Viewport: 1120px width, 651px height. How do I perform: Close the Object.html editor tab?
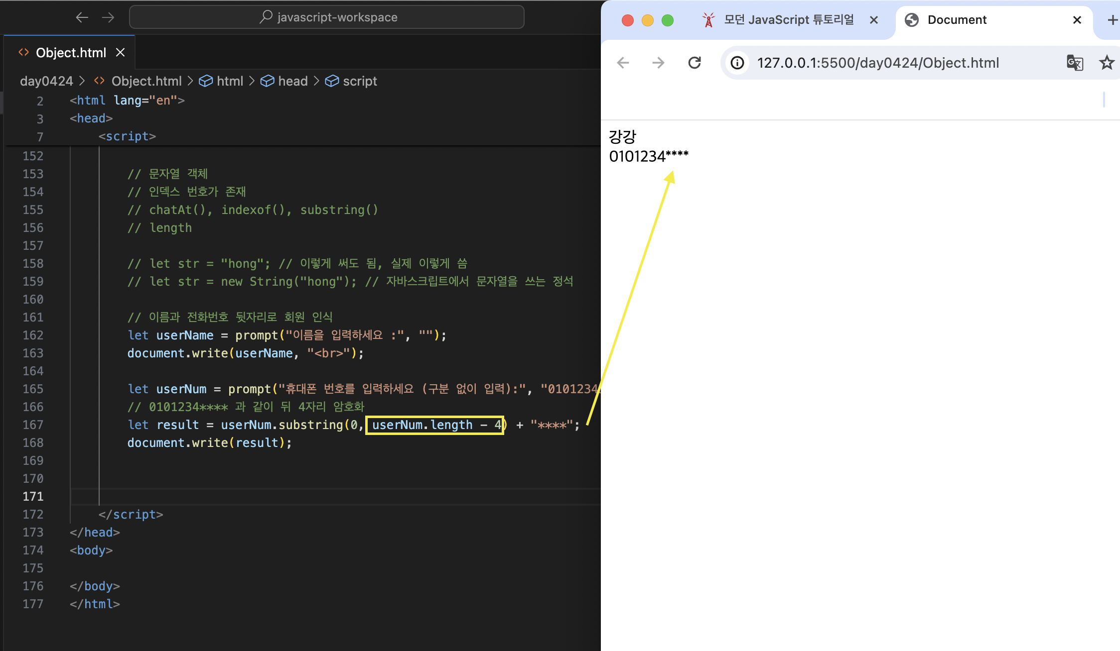(x=120, y=52)
